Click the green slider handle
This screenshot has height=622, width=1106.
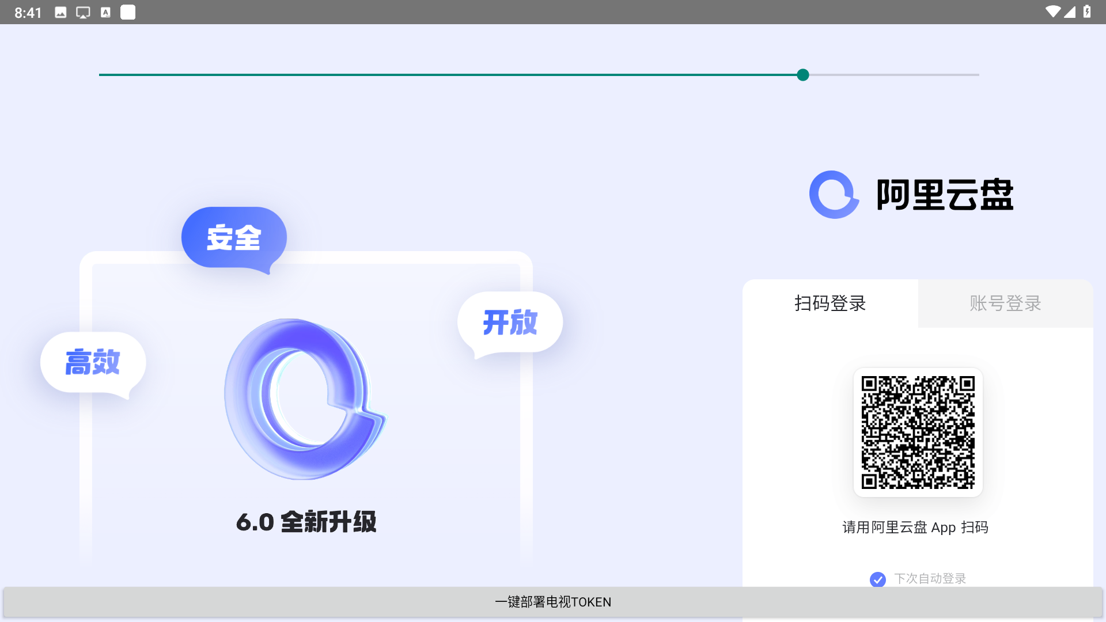tap(803, 75)
